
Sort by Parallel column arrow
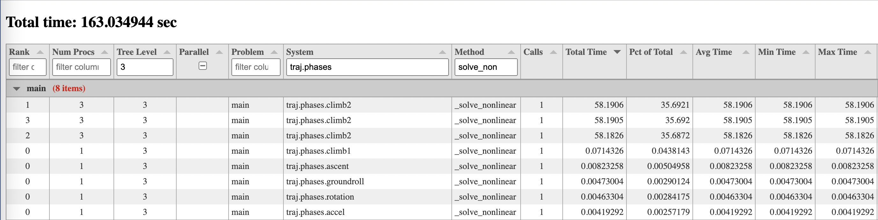pos(219,52)
